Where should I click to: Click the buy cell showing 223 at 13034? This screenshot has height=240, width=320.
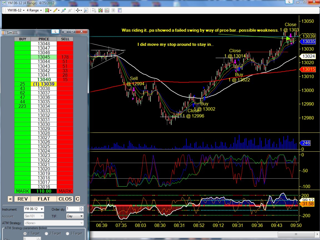(23, 106)
